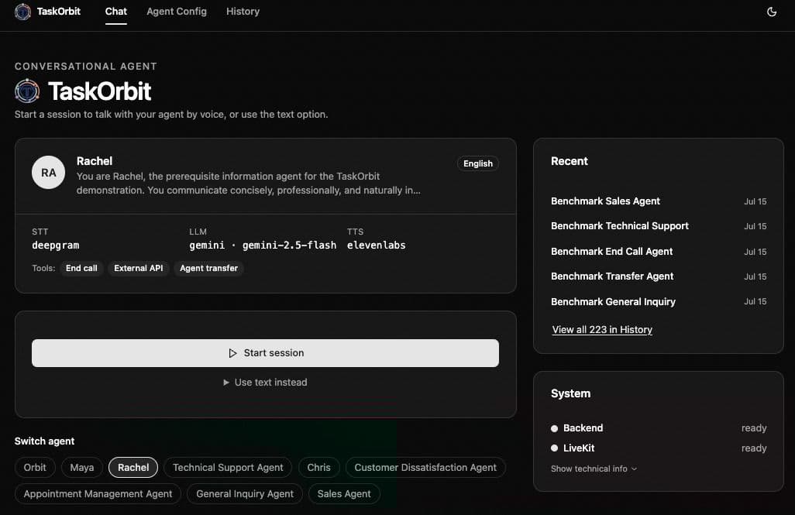Open the Agent Config tab
Image resolution: width=795 pixels, height=515 pixels.
(x=177, y=12)
